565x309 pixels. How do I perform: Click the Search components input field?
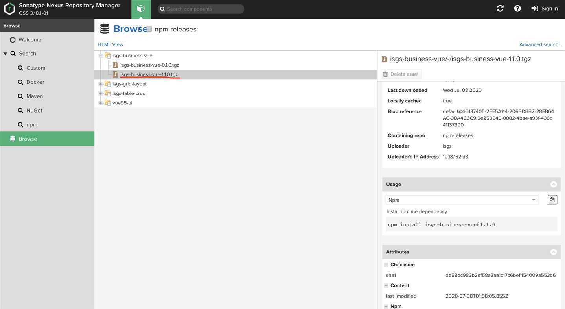[x=201, y=9]
